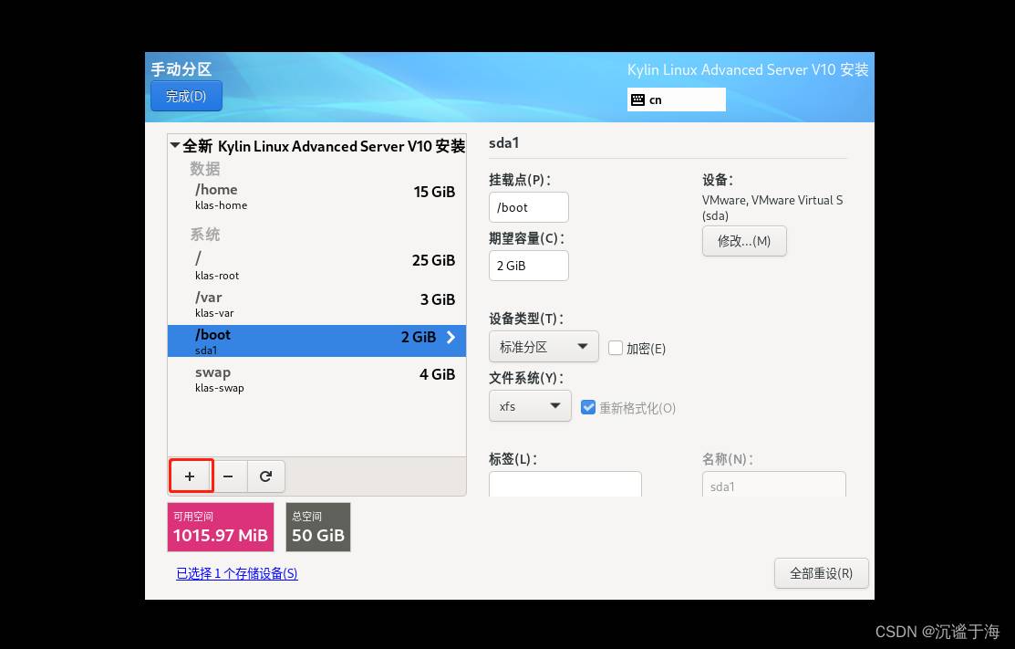This screenshot has height=649, width=1015.
Task: Click the reload storage configuration icon
Action: click(265, 476)
